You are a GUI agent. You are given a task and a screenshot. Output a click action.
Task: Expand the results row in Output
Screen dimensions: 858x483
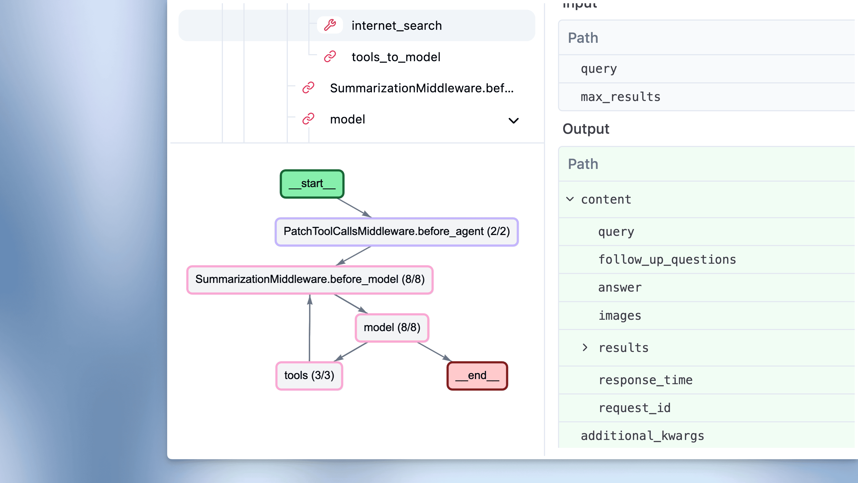click(585, 347)
